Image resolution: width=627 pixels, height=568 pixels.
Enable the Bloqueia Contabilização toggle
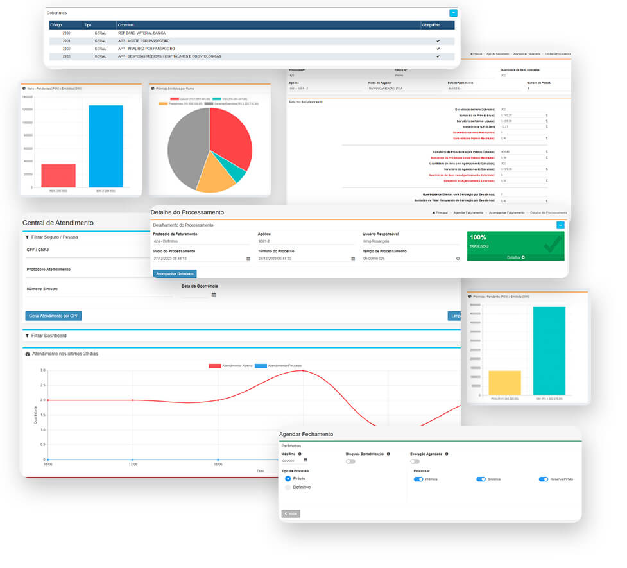click(350, 461)
